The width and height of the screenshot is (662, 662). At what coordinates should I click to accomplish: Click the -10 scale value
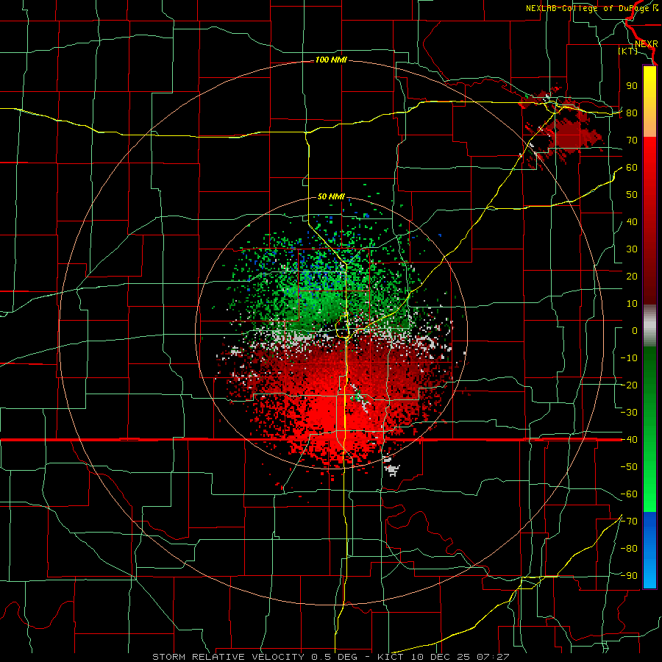click(x=629, y=358)
